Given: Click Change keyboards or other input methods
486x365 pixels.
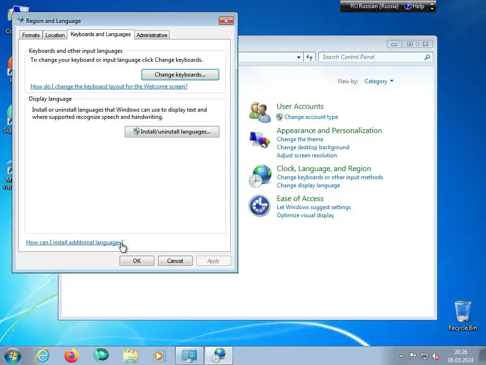Looking at the screenshot, I should [330, 177].
